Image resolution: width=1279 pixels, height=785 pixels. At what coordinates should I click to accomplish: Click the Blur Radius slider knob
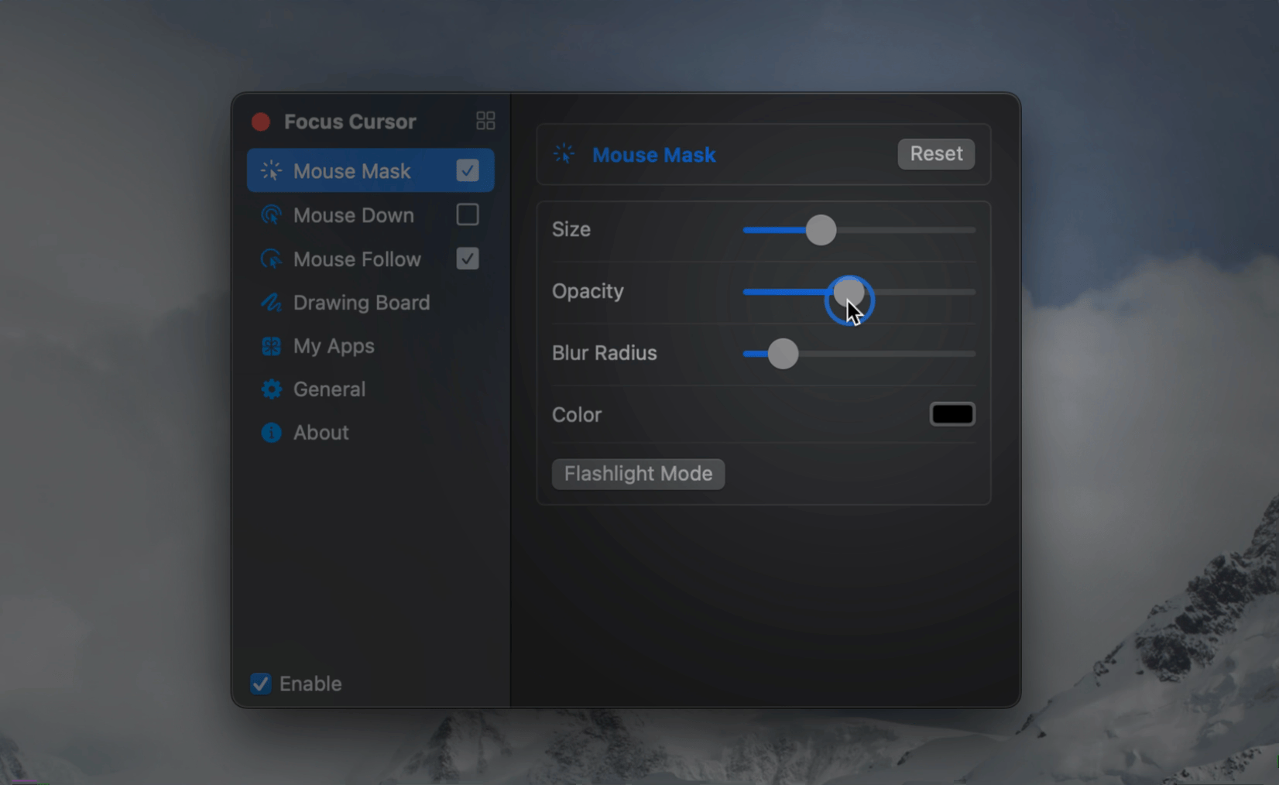click(783, 354)
